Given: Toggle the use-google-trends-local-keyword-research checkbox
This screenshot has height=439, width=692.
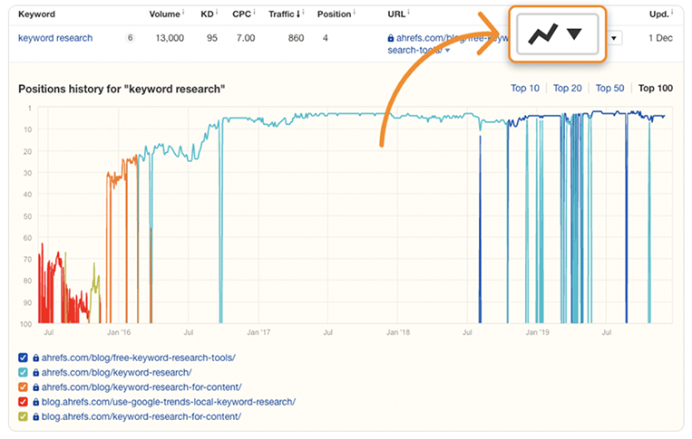Looking at the screenshot, I should (x=23, y=402).
